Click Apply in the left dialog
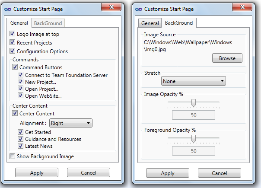Screen dimensions: 261x188 point(37,173)
